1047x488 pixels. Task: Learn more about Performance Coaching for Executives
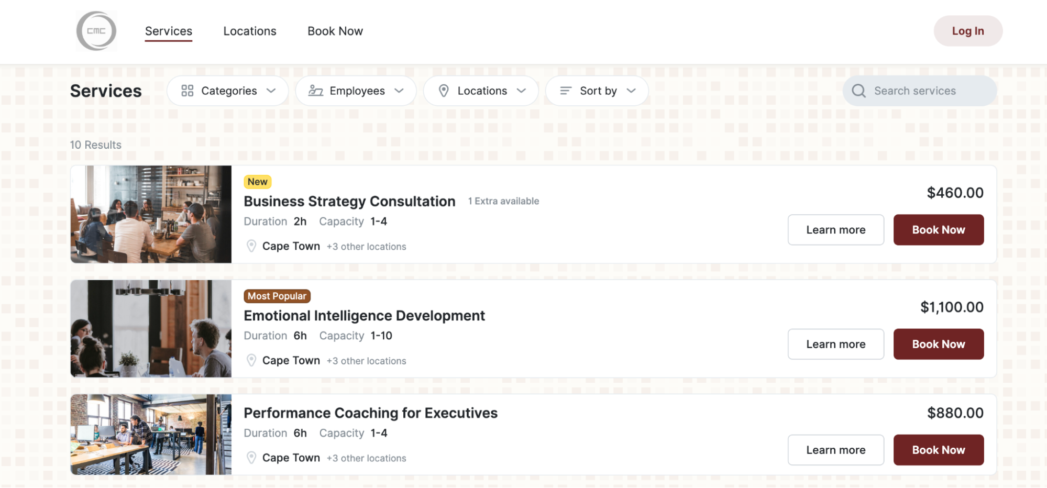(836, 450)
